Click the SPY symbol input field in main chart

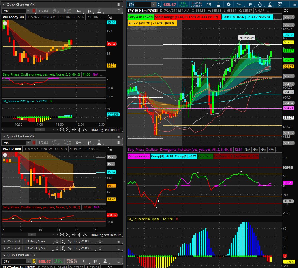click(140, 4)
